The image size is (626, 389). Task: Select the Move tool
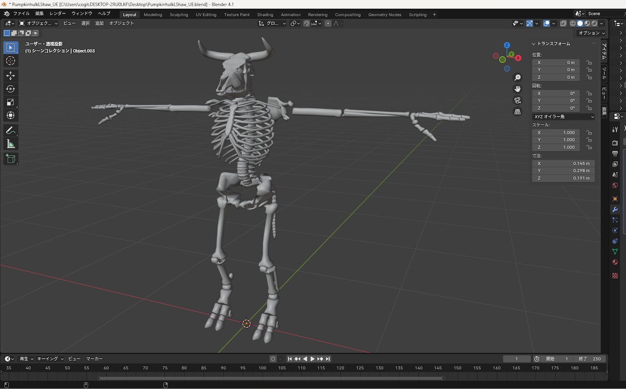pyautogui.click(x=10, y=75)
